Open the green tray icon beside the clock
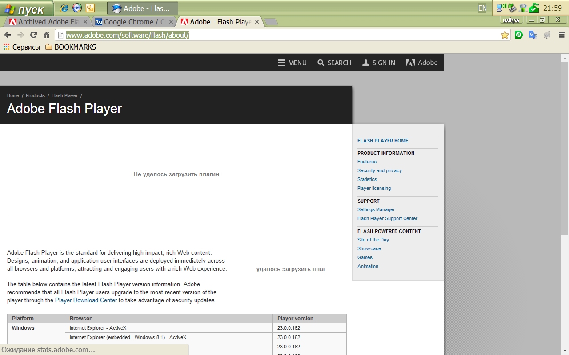Image resolution: width=569 pixels, height=355 pixels. click(534, 8)
